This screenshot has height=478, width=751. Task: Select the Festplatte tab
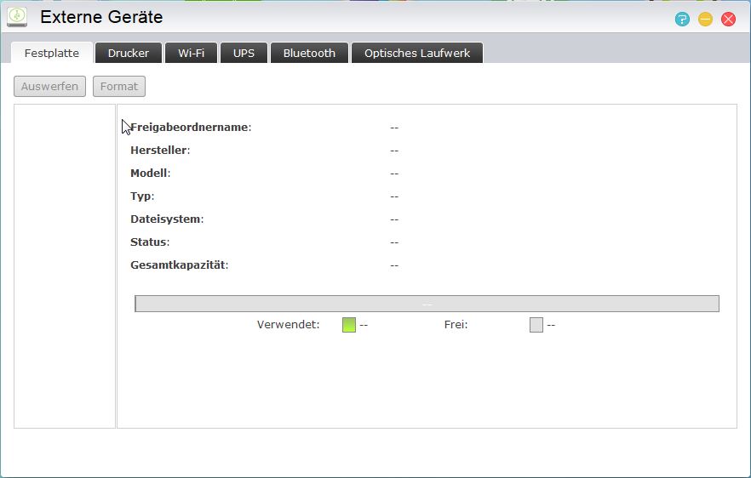pos(52,53)
